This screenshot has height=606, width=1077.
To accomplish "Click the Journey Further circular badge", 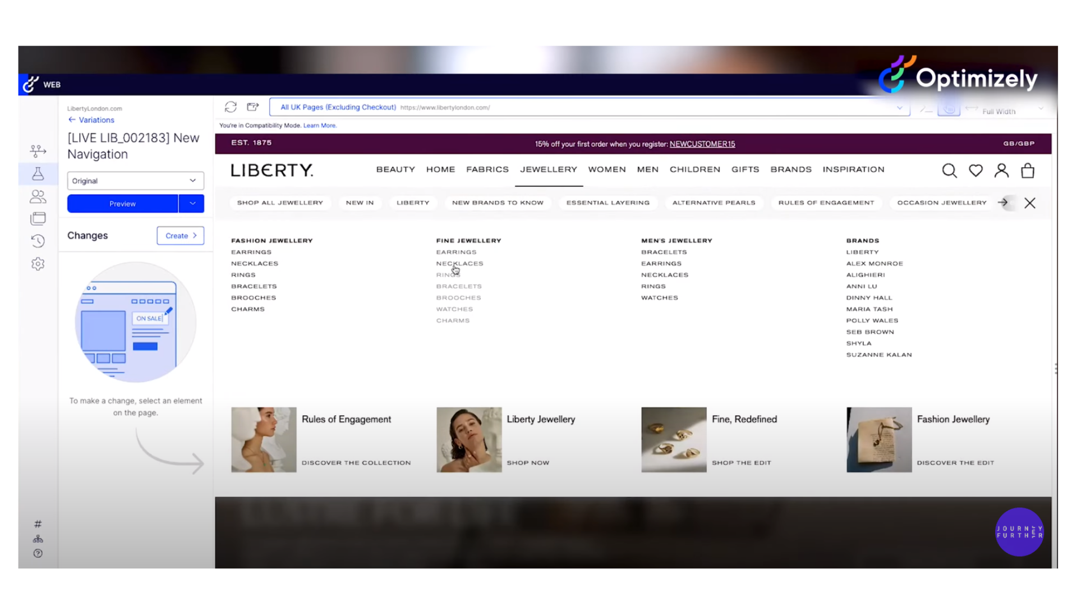I will coord(1019,532).
